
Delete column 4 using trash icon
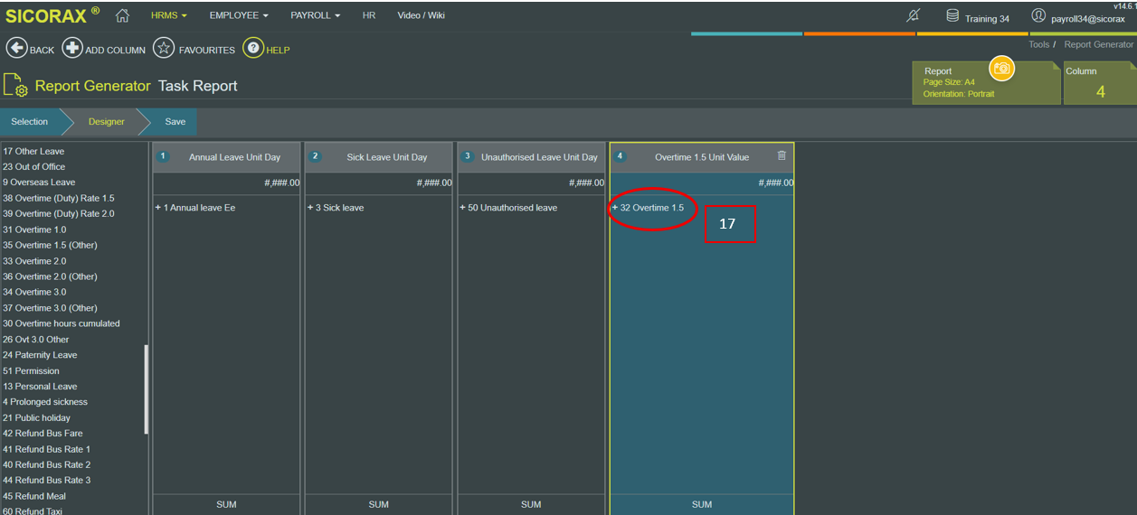point(782,155)
